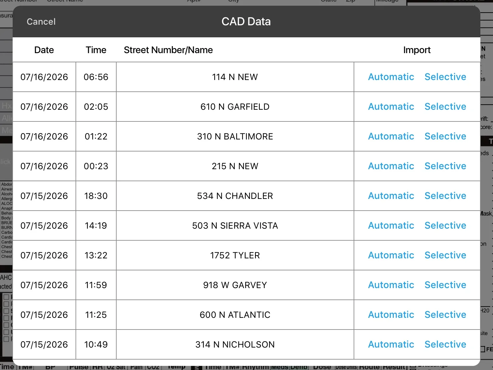Import 114 N NEW automatically

point(391,77)
